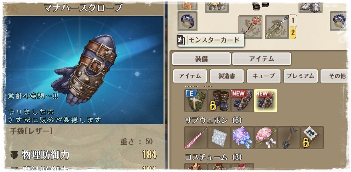This screenshot has height=172, width=351.
Task: Open the モンスターカード button
Action: (211, 40)
